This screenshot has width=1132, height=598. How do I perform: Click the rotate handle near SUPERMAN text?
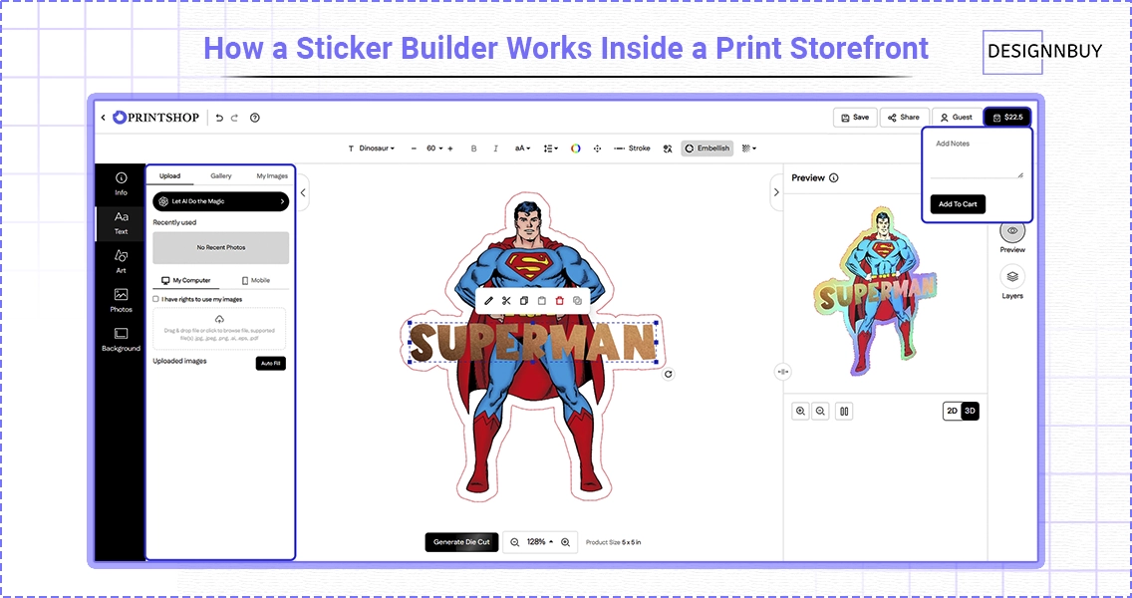668,374
